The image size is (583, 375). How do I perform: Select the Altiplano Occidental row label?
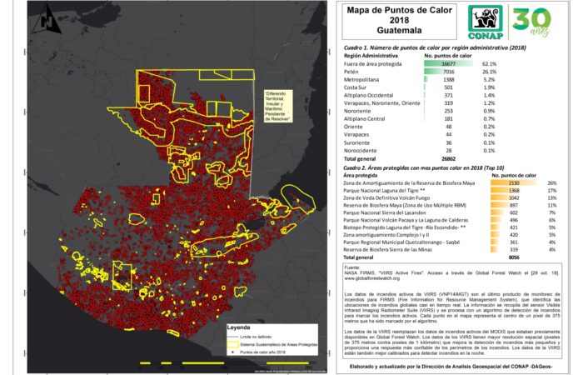(x=368, y=95)
